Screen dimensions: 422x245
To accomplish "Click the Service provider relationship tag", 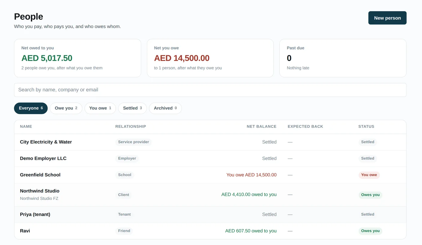I will tap(134, 142).
